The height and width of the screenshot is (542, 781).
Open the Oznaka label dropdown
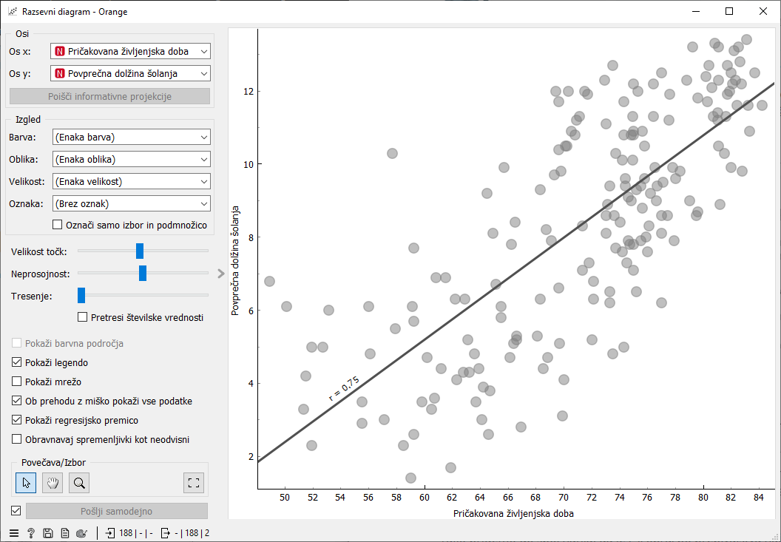click(x=131, y=203)
